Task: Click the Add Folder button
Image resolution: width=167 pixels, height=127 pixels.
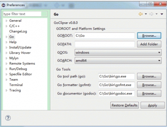Action: [149, 44]
